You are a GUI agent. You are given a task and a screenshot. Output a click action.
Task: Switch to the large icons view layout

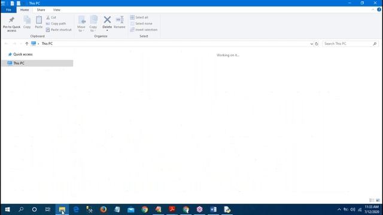click(378, 201)
